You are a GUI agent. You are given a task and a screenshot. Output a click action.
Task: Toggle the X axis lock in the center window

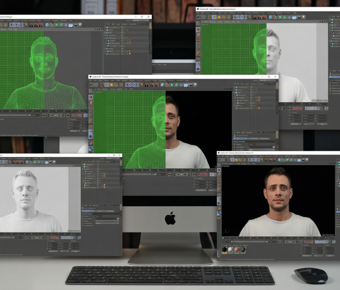(127, 85)
